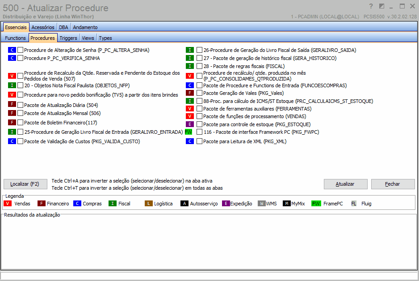Enable 28 - Pacote de regras fiscais checkbox
The width and height of the screenshot is (419, 281).
[199, 66]
